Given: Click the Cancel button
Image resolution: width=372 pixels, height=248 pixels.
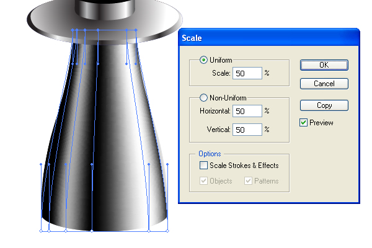Looking at the screenshot, I should (324, 84).
